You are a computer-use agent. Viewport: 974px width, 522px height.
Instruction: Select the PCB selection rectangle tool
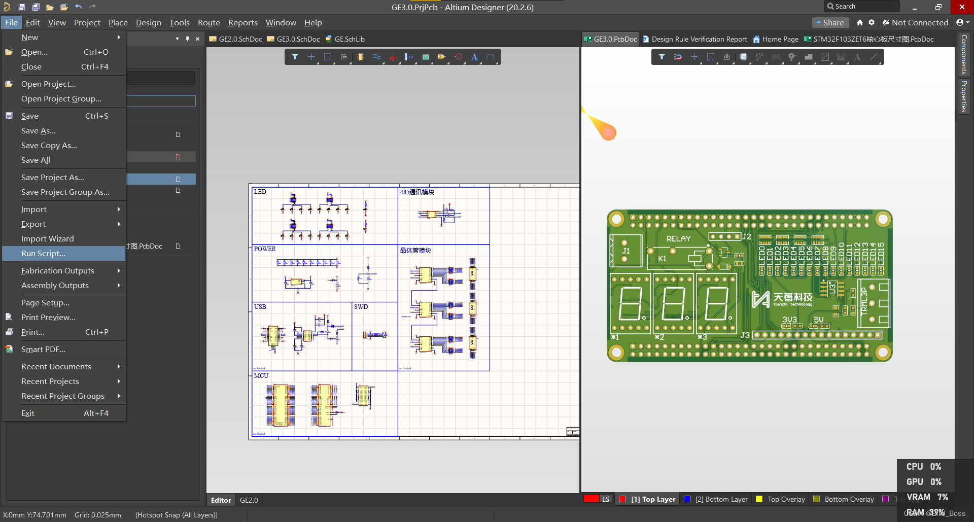tap(710, 57)
